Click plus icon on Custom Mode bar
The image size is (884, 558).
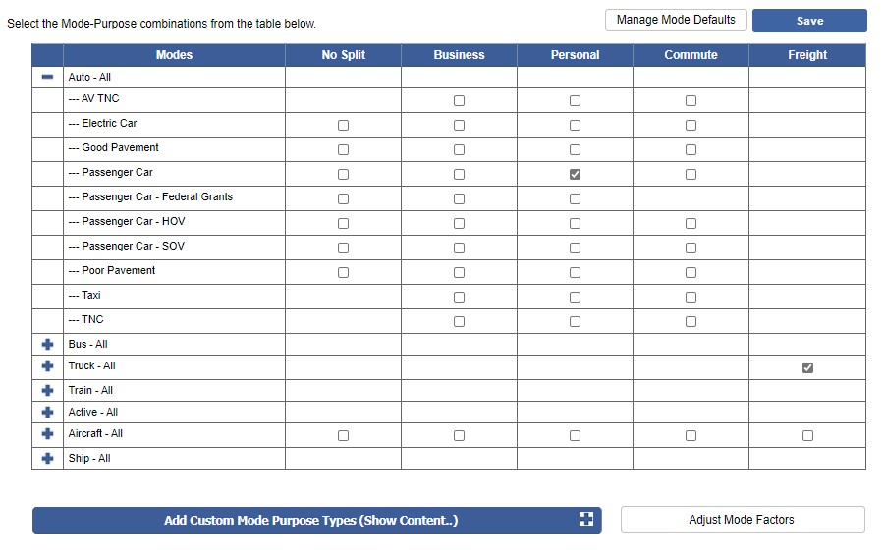click(x=586, y=520)
